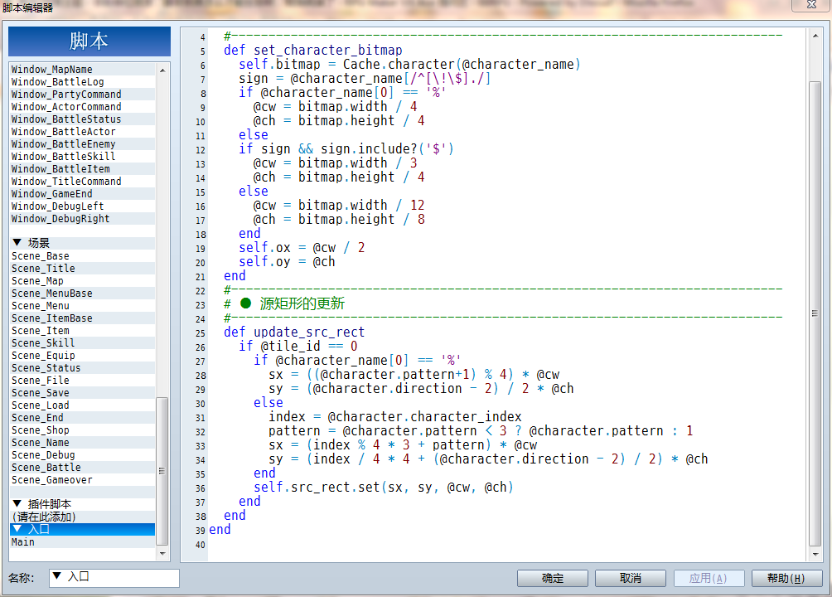
Task: Select the Main script entry
Action: 83,541
